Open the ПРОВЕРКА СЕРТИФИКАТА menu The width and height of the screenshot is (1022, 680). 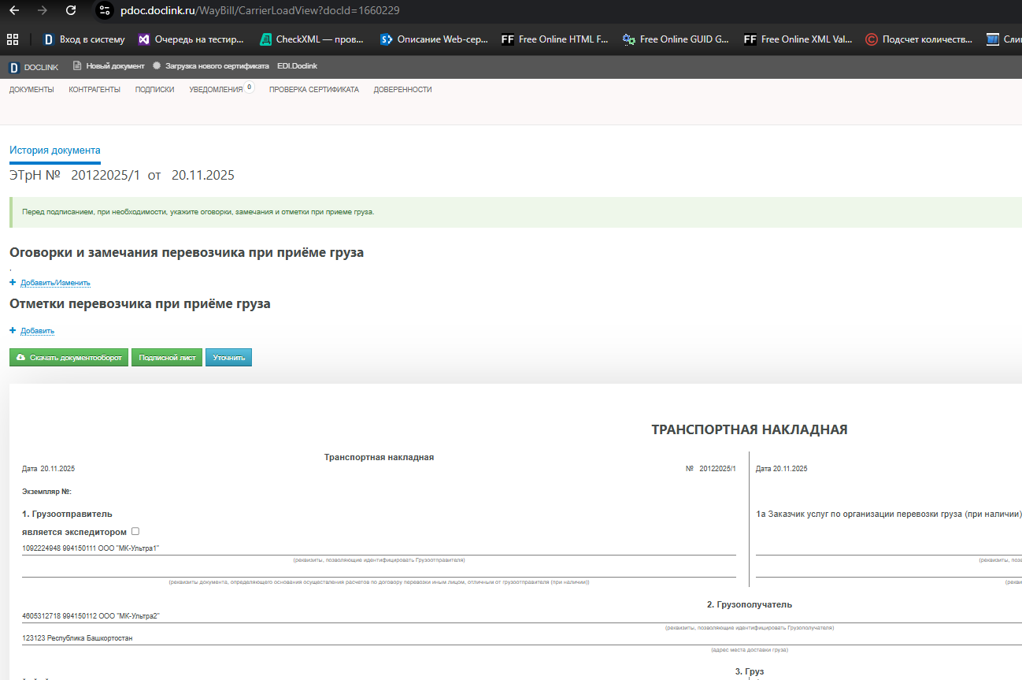314,90
